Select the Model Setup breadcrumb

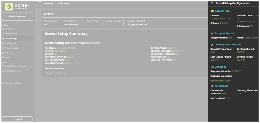[63, 4]
